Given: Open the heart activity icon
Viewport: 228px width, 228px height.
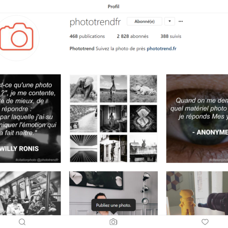Looking at the screenshot, I should click(x=205, y=222).
